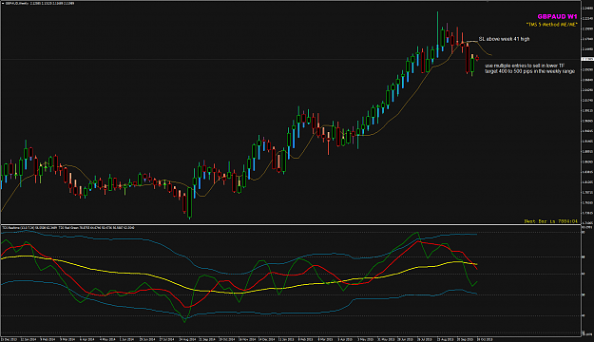The width and height of the screenshot is (594, 342).
Task: Click the GBPAUD W1 chart title label
Action: pos(557,17)
